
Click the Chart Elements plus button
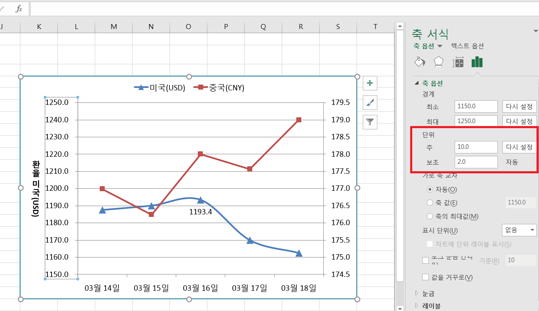pyautogui.click(x=370, y=83)
